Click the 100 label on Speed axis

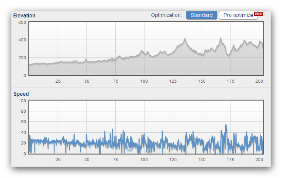click(22, 101)
